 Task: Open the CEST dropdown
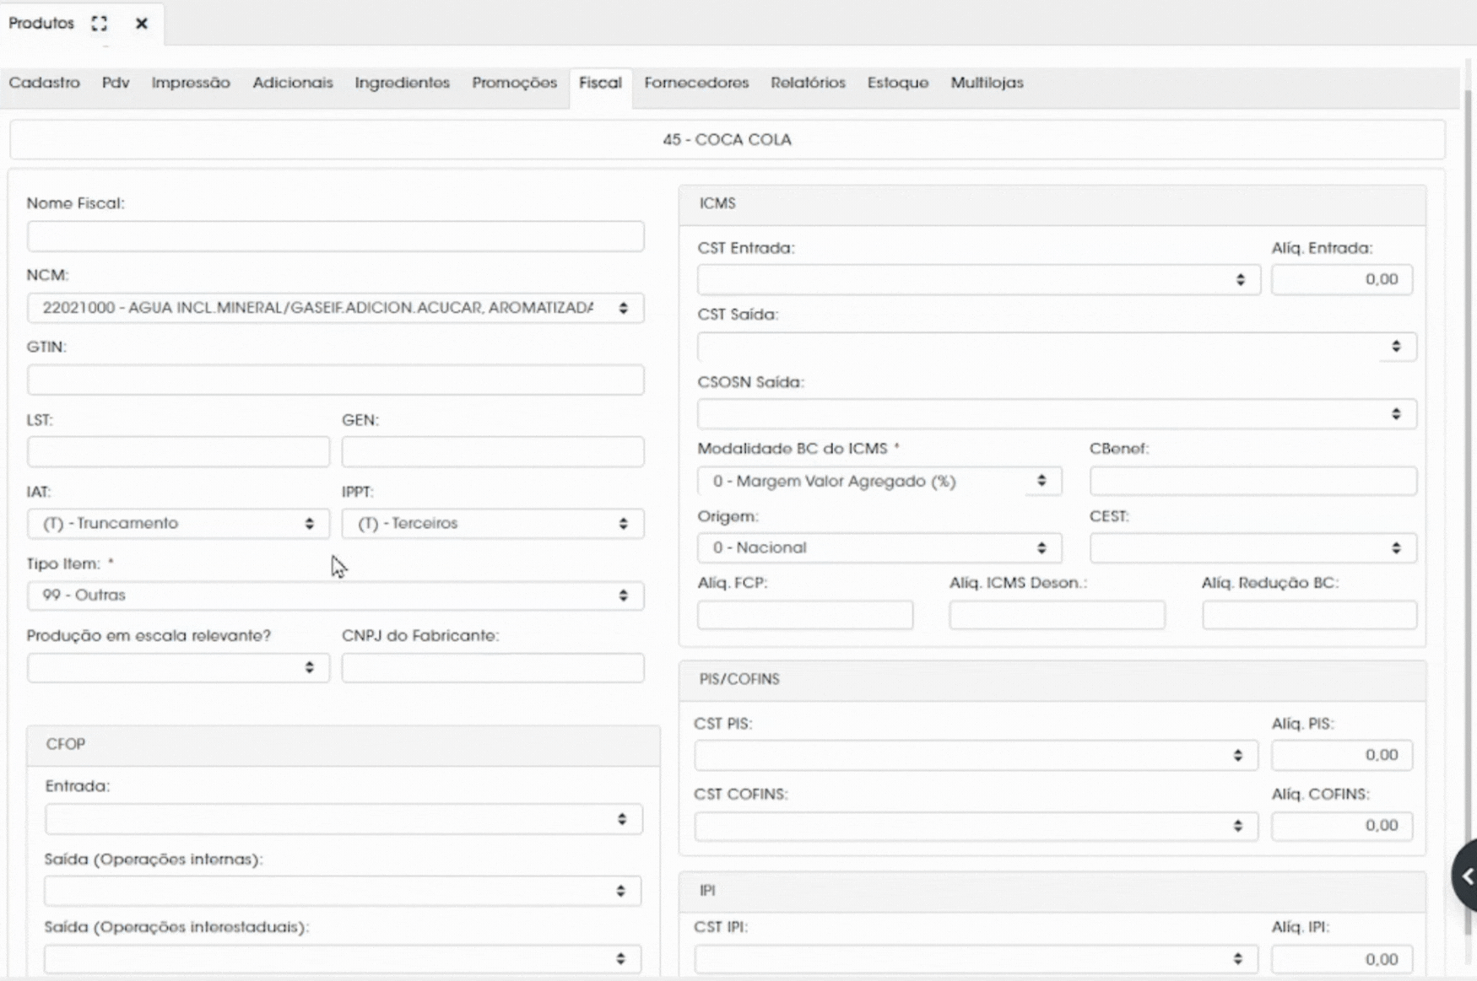coord(1252,547)
